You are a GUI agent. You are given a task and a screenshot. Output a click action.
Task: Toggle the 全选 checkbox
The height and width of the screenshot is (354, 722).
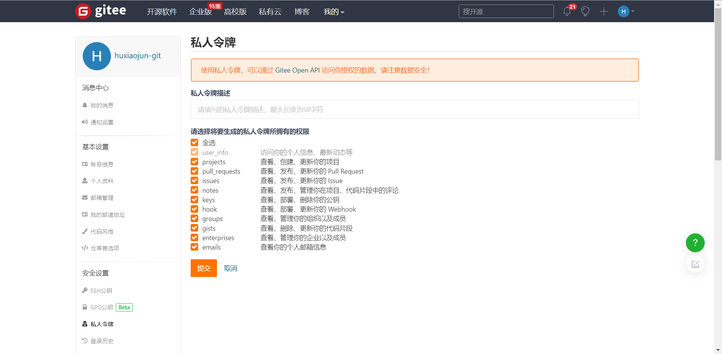[194, 142]
